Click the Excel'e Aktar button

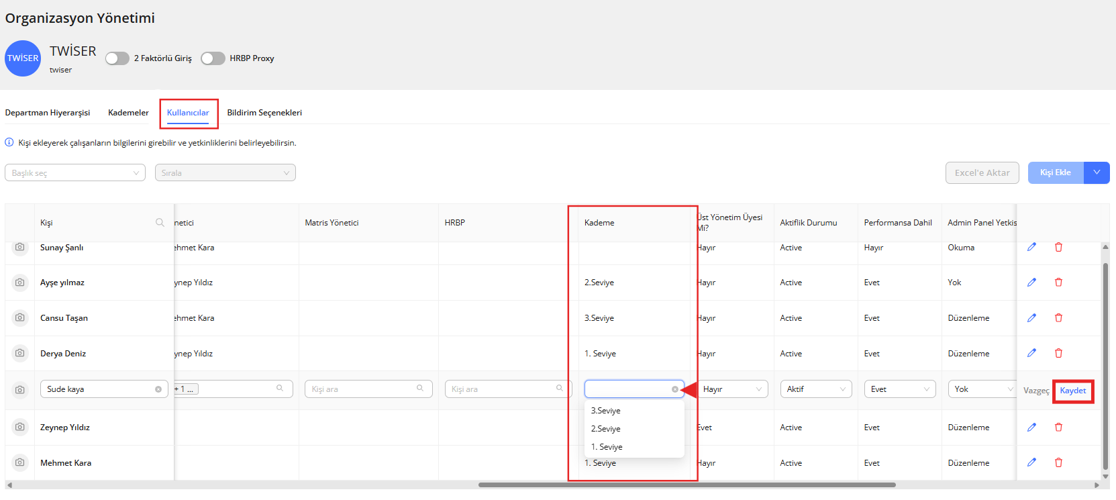982,172
